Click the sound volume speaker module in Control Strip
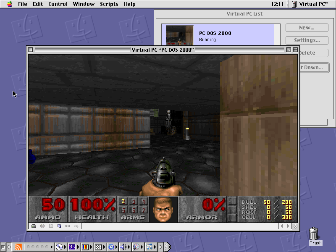This screenshot has width=336, height=252. (123, 247)
